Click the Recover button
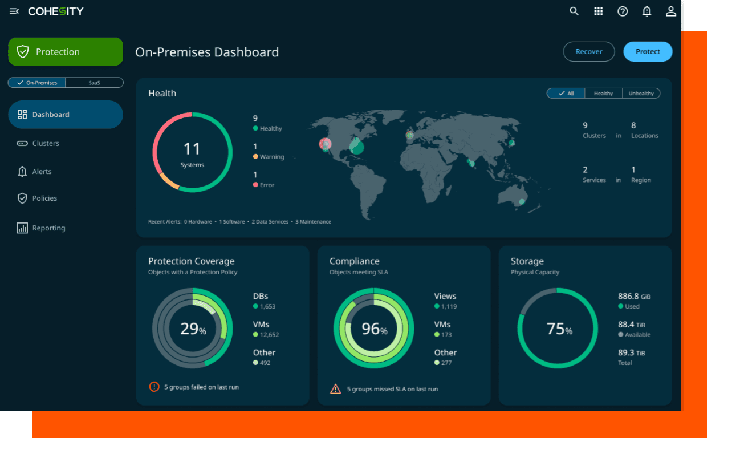 tap(589, 52)
